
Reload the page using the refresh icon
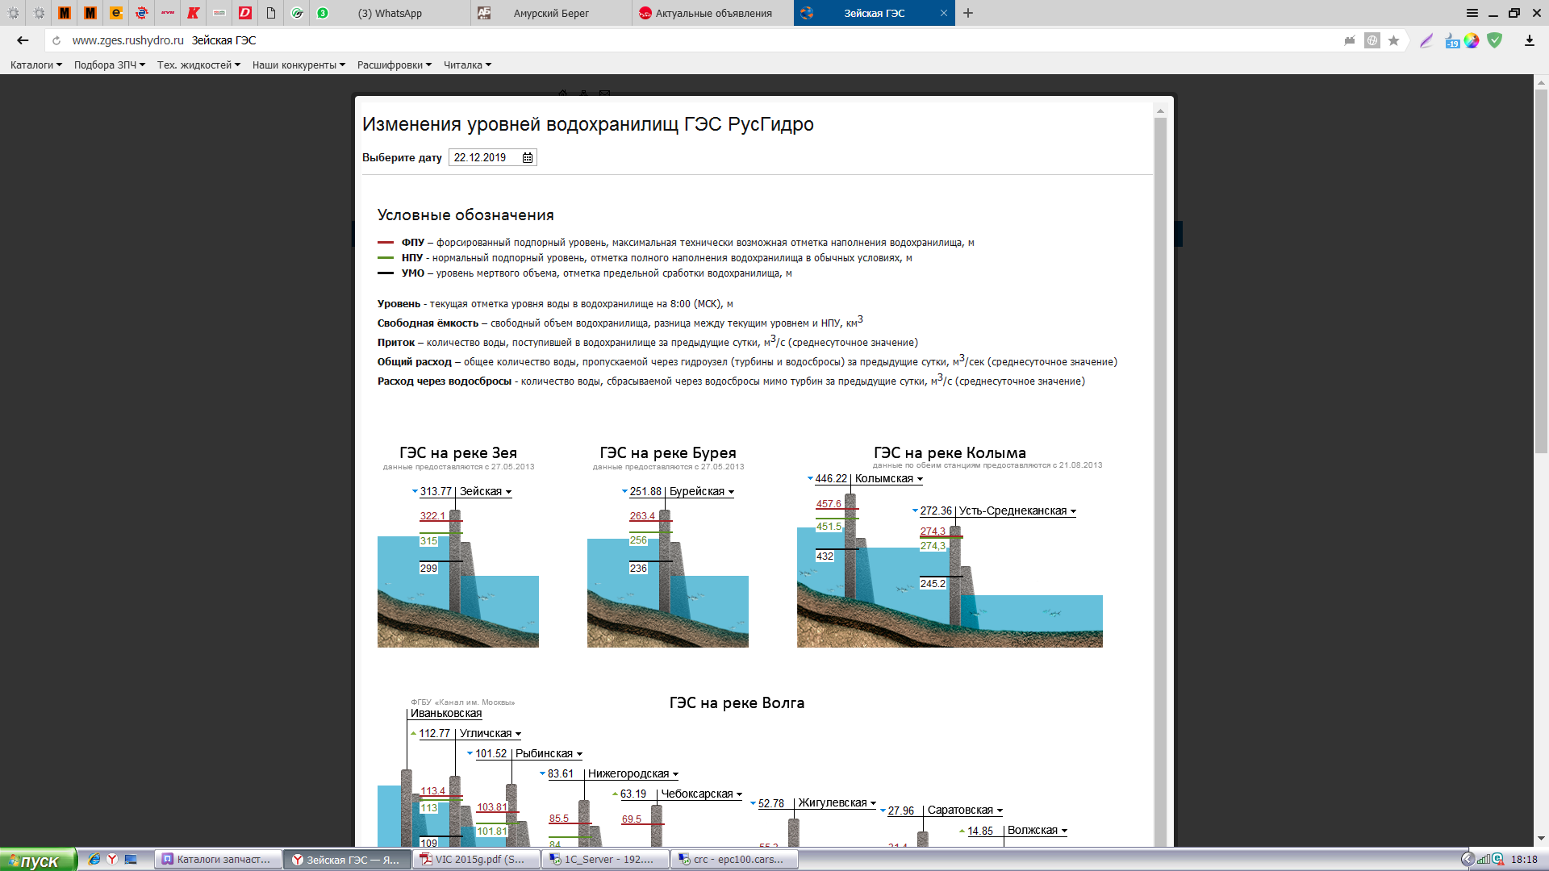click(x=56, y=40)
